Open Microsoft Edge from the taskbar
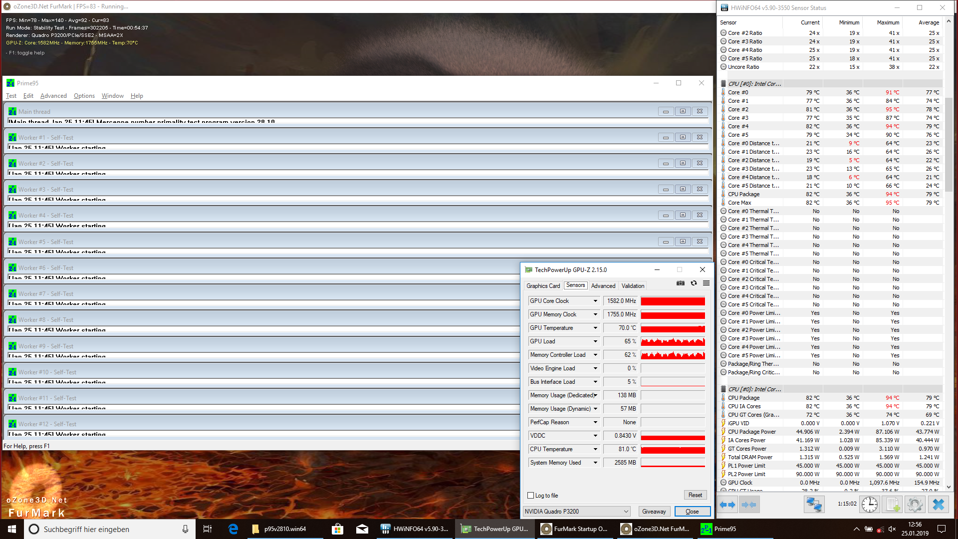Screen dimensions: 958x539 tap(233, 529)
